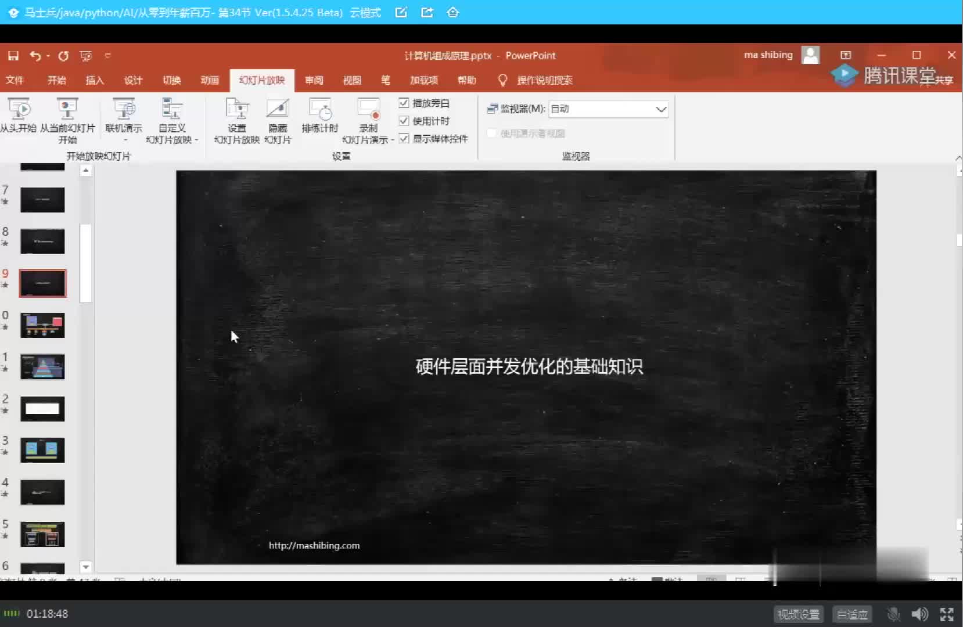Click the slide title text 硬件层面并发优化的基础知识

(x=529, y=366)
